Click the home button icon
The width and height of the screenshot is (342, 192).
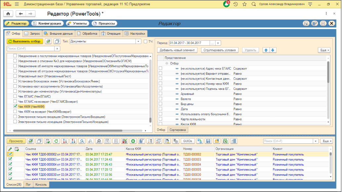point(8,14)
